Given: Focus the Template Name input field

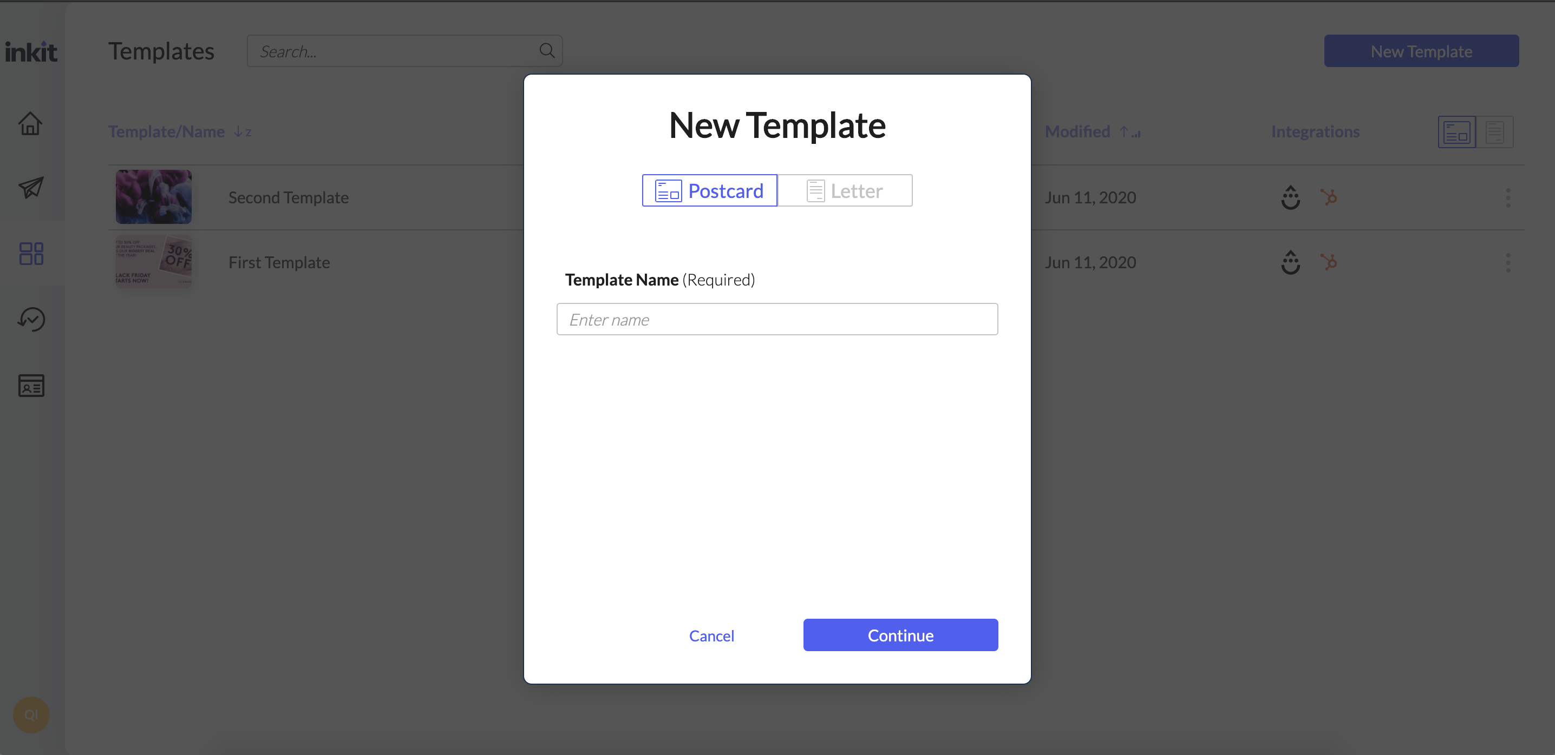Looking at the screenshot, I should [777, 319].
